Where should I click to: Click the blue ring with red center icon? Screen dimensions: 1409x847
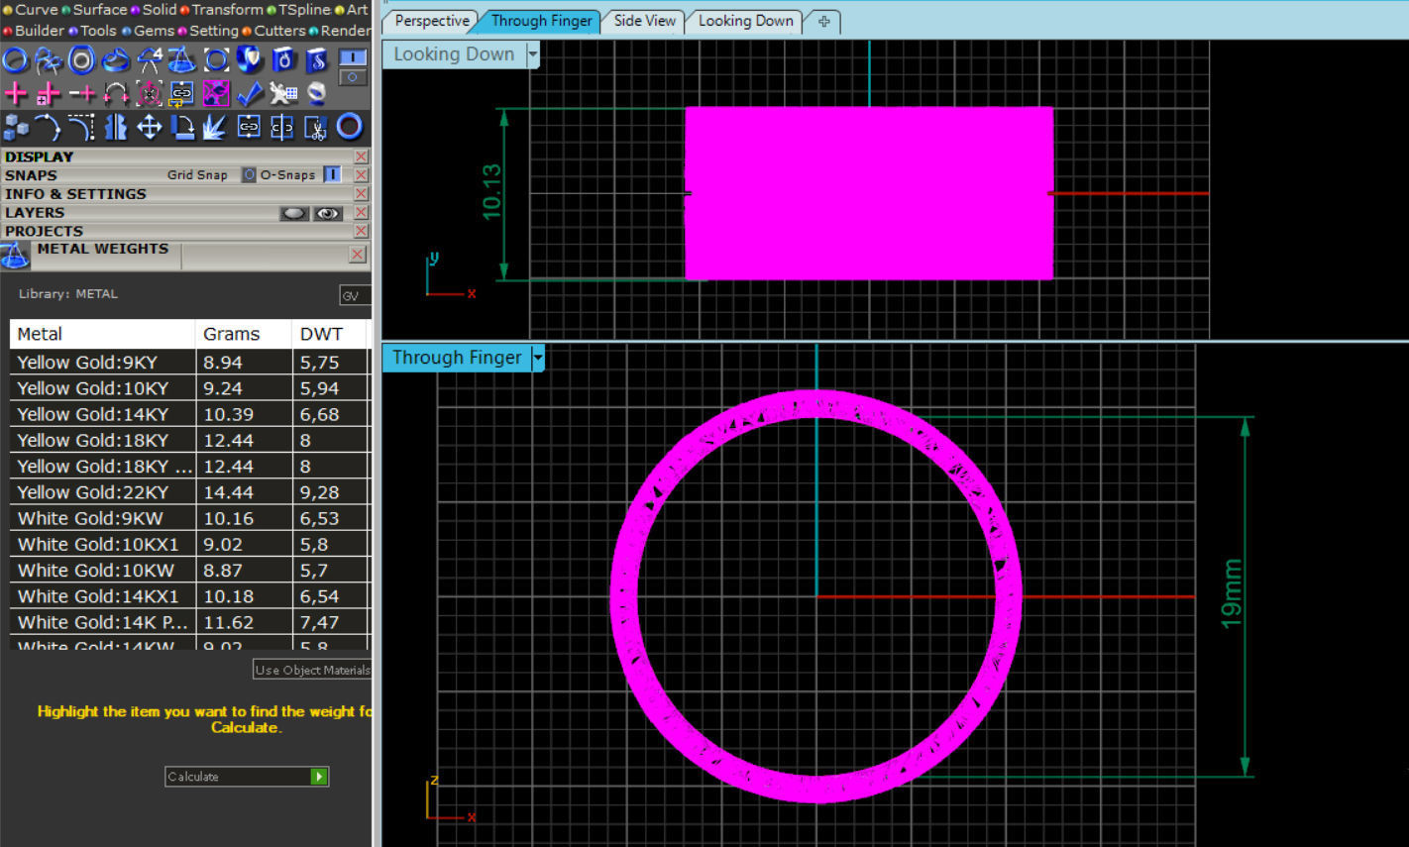click(350, 127)
